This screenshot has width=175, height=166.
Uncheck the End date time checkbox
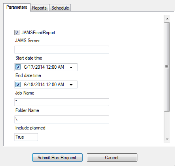(x=18, y=85)
